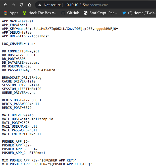Click the DB_USERNAME=dev line
156x168 pixels.
pos(17,66)
